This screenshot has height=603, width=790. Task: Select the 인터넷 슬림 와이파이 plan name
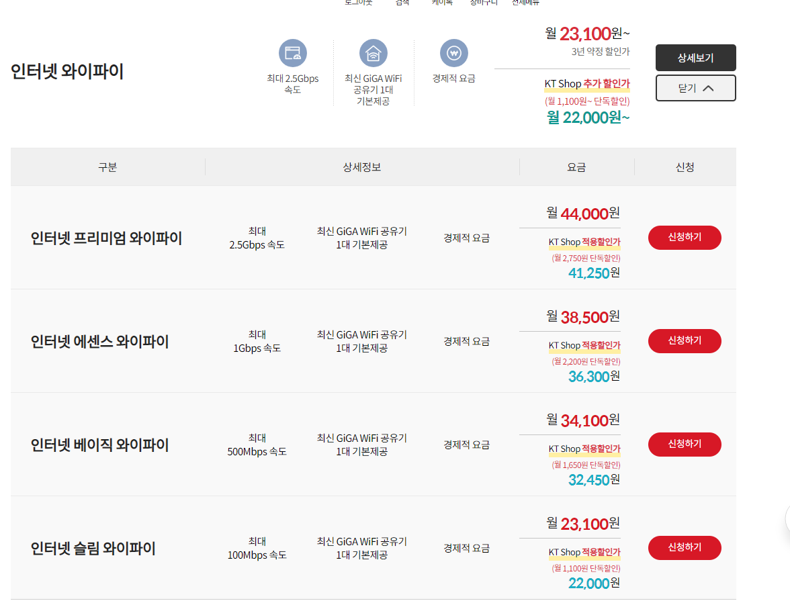coord(93,549)
